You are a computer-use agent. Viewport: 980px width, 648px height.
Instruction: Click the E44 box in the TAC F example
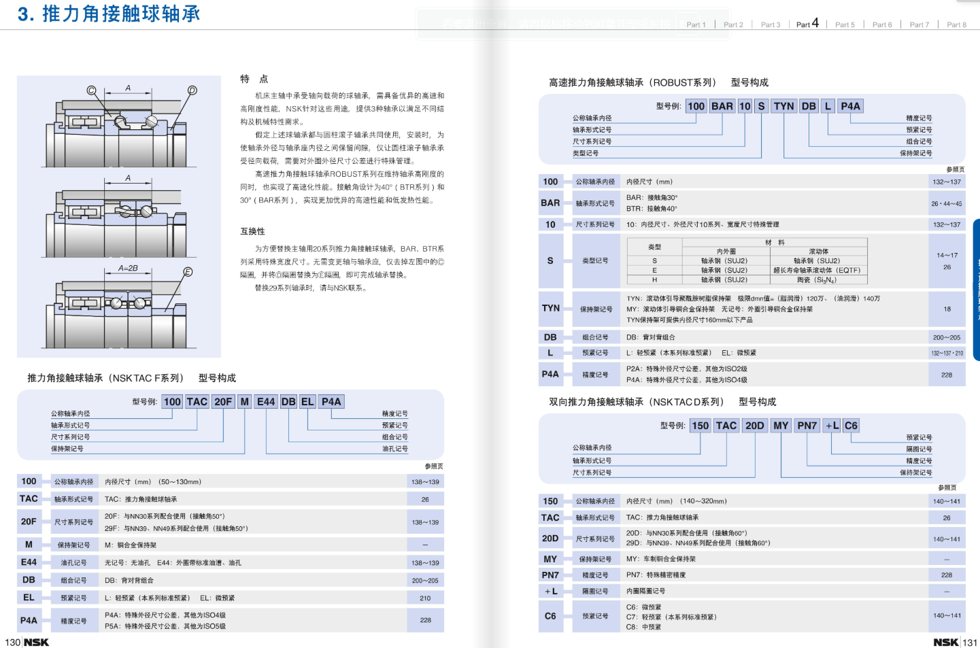pyautogui.click(x=266, y=402)
